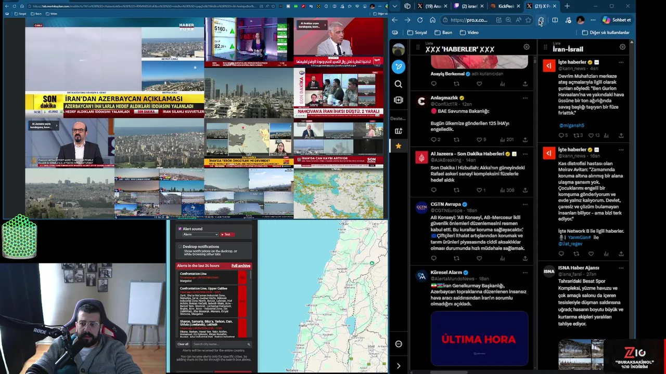Switch to the (19) Ana X tab
Screen dimensions: 666x374
coord(433,6)
